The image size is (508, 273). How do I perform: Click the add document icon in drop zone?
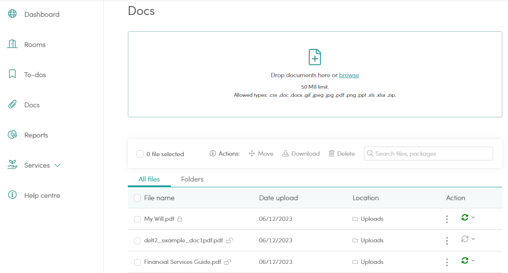click(x=315, y=57)
